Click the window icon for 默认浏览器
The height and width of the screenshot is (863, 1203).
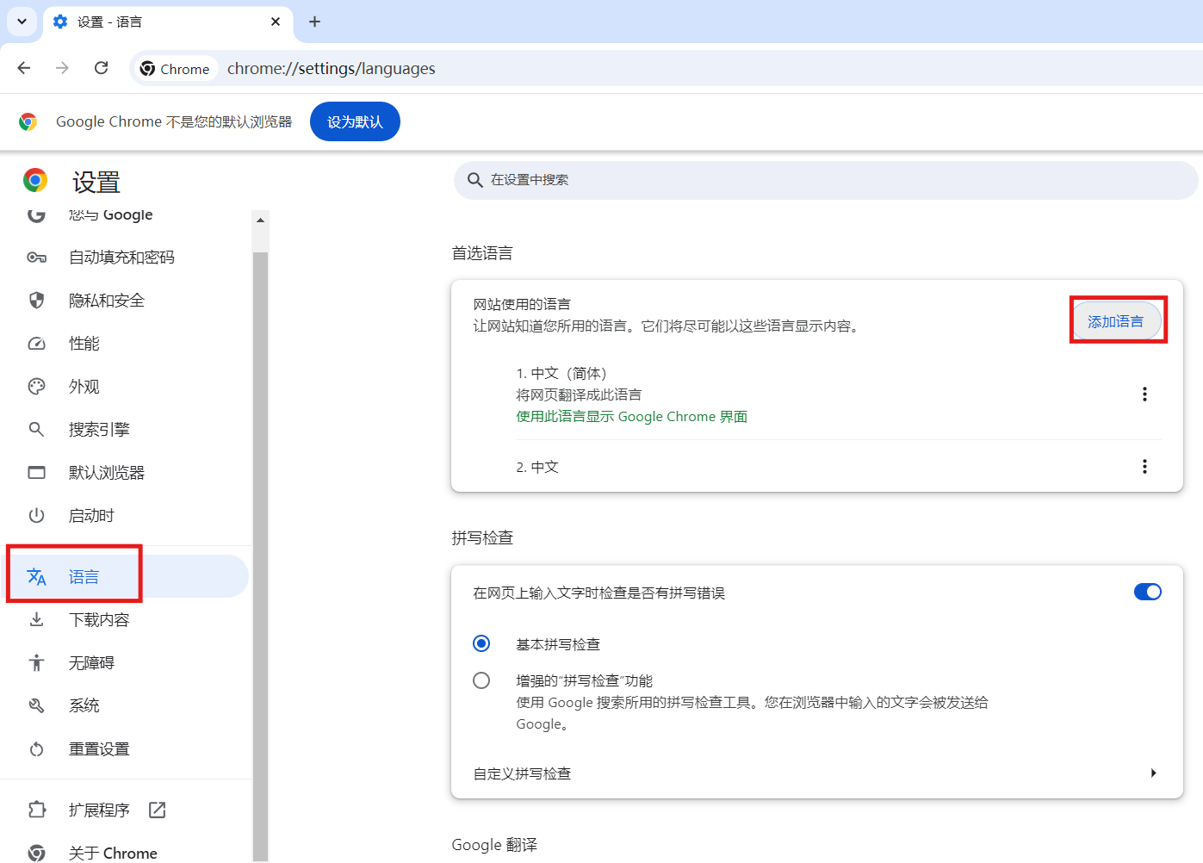pos(36,473)
